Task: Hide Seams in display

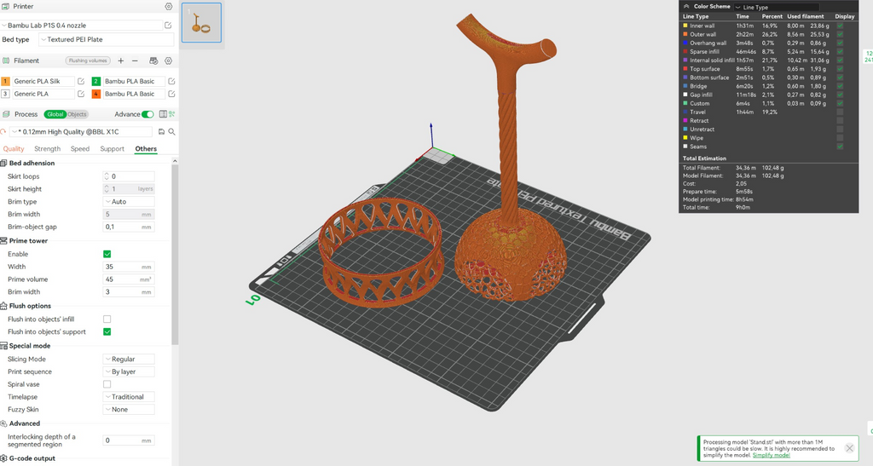Action: tap(840, 147)
